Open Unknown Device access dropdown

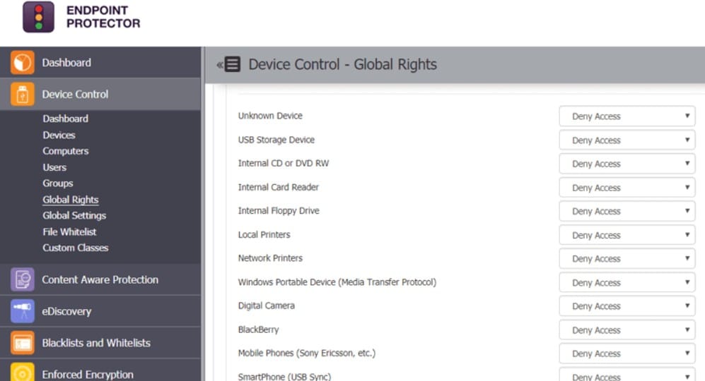(627, 116)
